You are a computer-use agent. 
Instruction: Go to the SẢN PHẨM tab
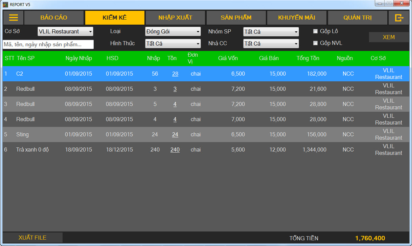(236, 18)
